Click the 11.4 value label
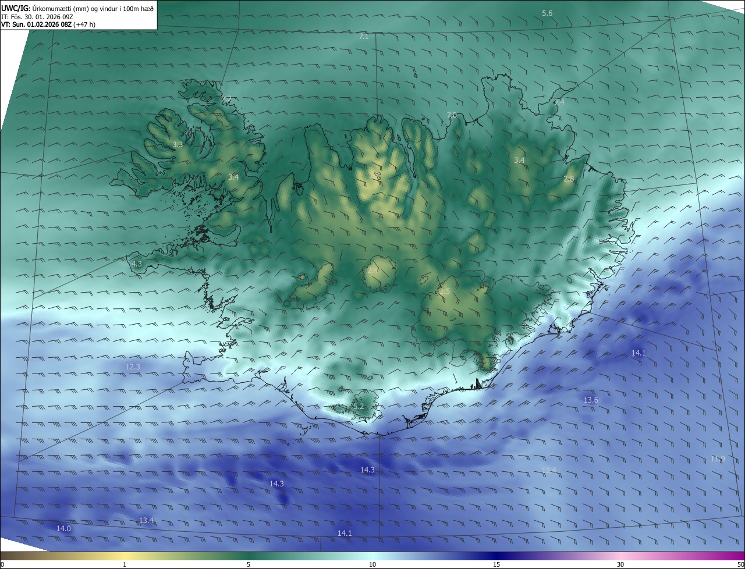Image resolution: width=745 pixels, height=569 pixels. click(x=549, y=470)
